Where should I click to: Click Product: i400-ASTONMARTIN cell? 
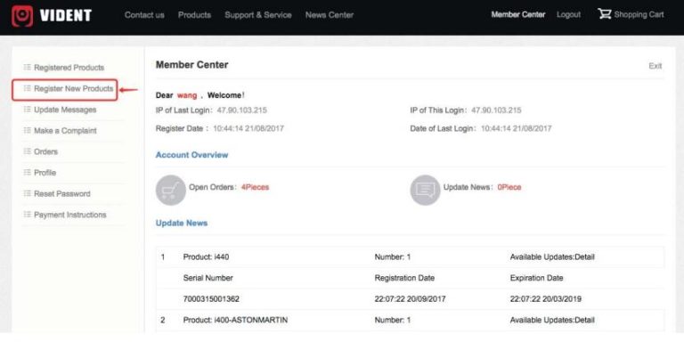click(x=235, y=321)
